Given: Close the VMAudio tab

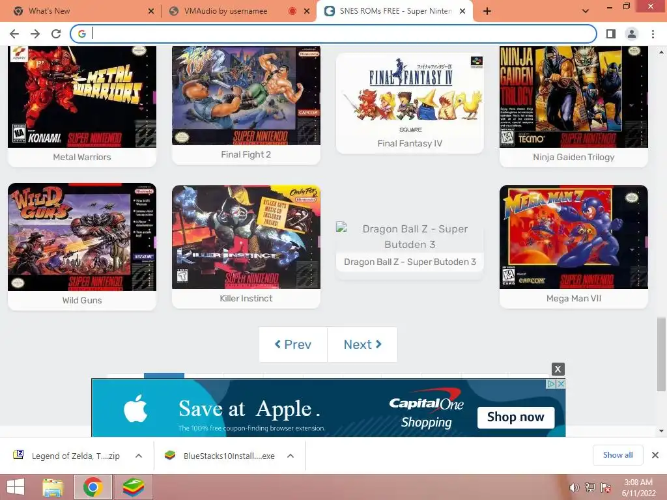Looking at the screenshot, I should tap(307, 11).
